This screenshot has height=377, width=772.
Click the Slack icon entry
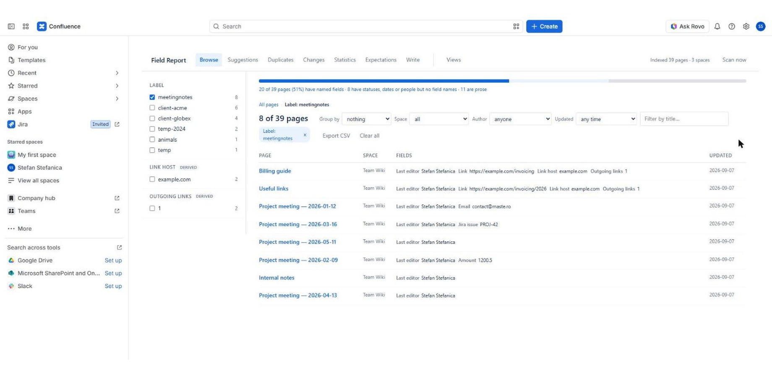(11, 286)
